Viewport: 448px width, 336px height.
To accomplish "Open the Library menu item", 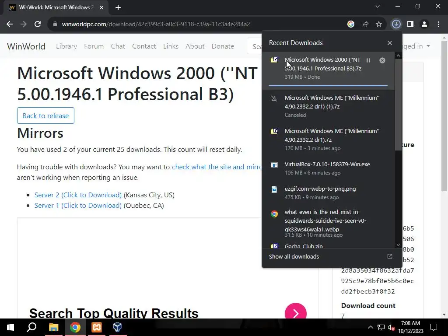I will [x=66, y=46].
